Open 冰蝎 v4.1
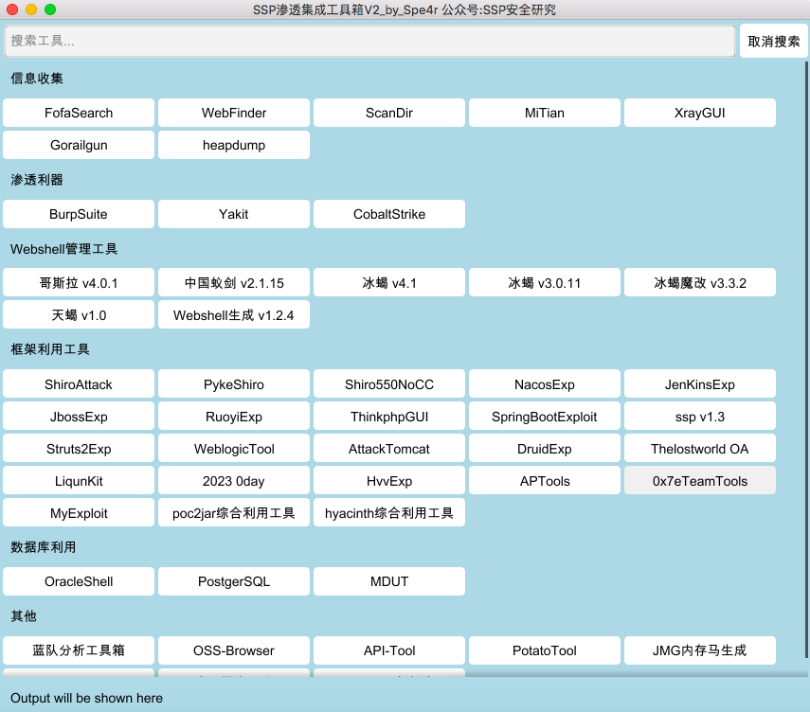Image resolution: width=810 pixels, height=712 pixels. 389,282
